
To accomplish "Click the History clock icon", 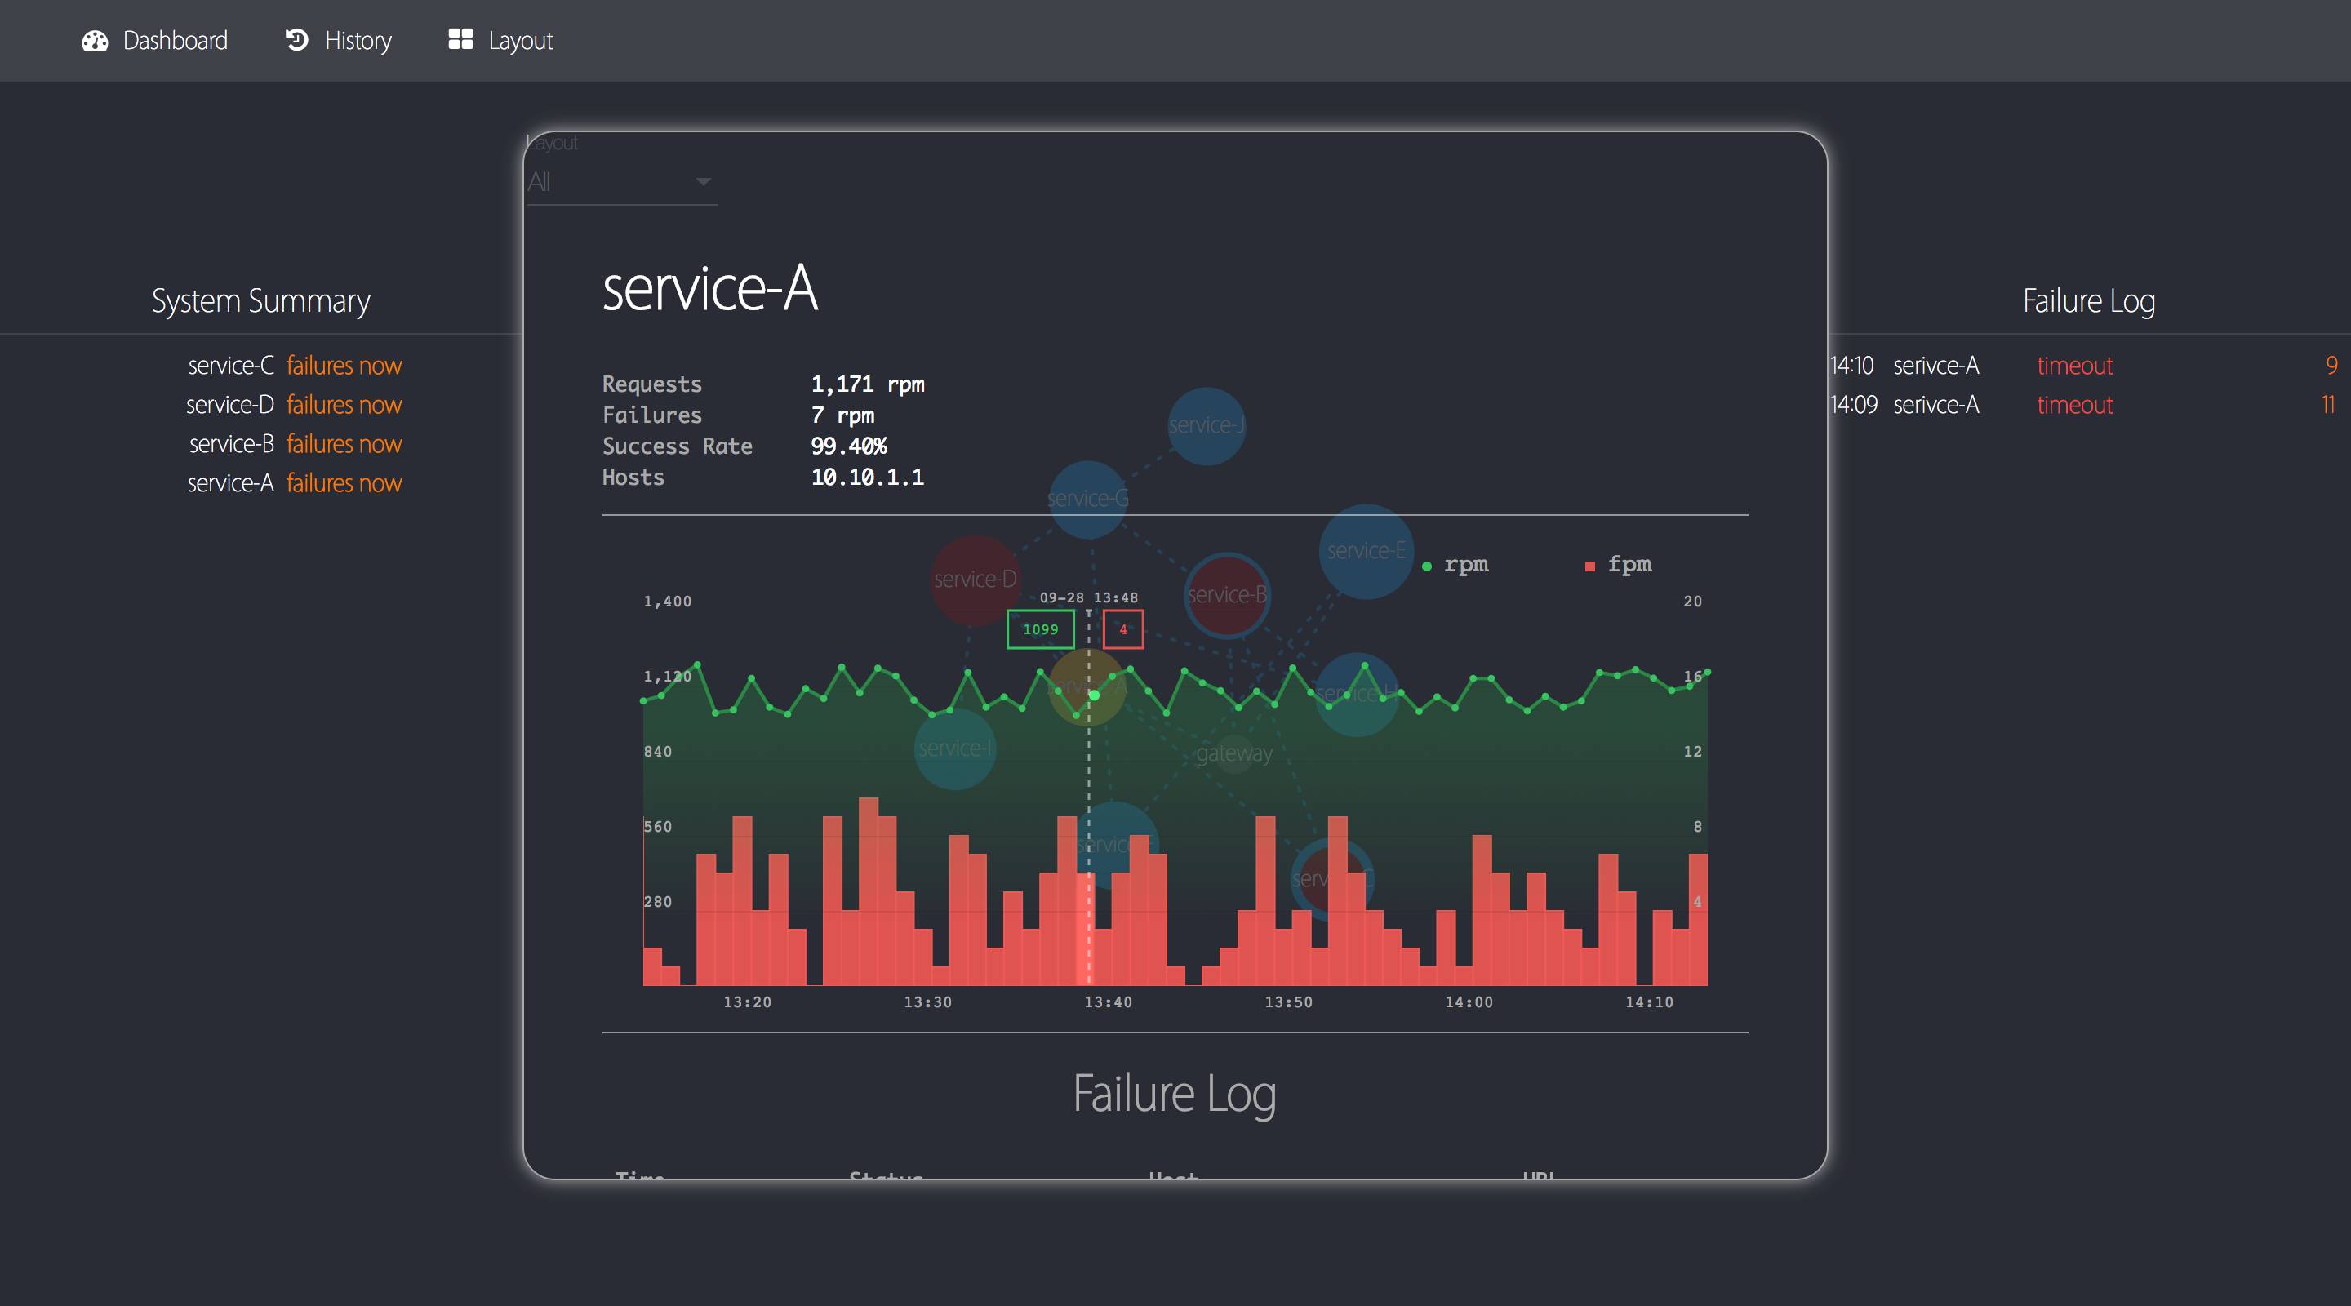I will pyautogui.click(x=296, y=40).
